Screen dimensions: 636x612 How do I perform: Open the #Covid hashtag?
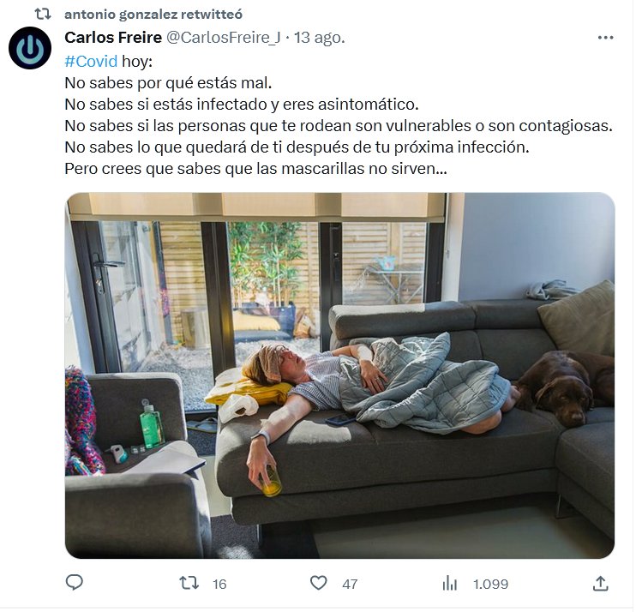91,62
